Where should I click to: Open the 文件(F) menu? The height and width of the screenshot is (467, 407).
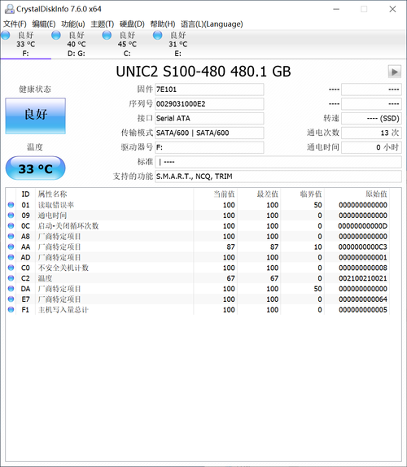point(15,24)
